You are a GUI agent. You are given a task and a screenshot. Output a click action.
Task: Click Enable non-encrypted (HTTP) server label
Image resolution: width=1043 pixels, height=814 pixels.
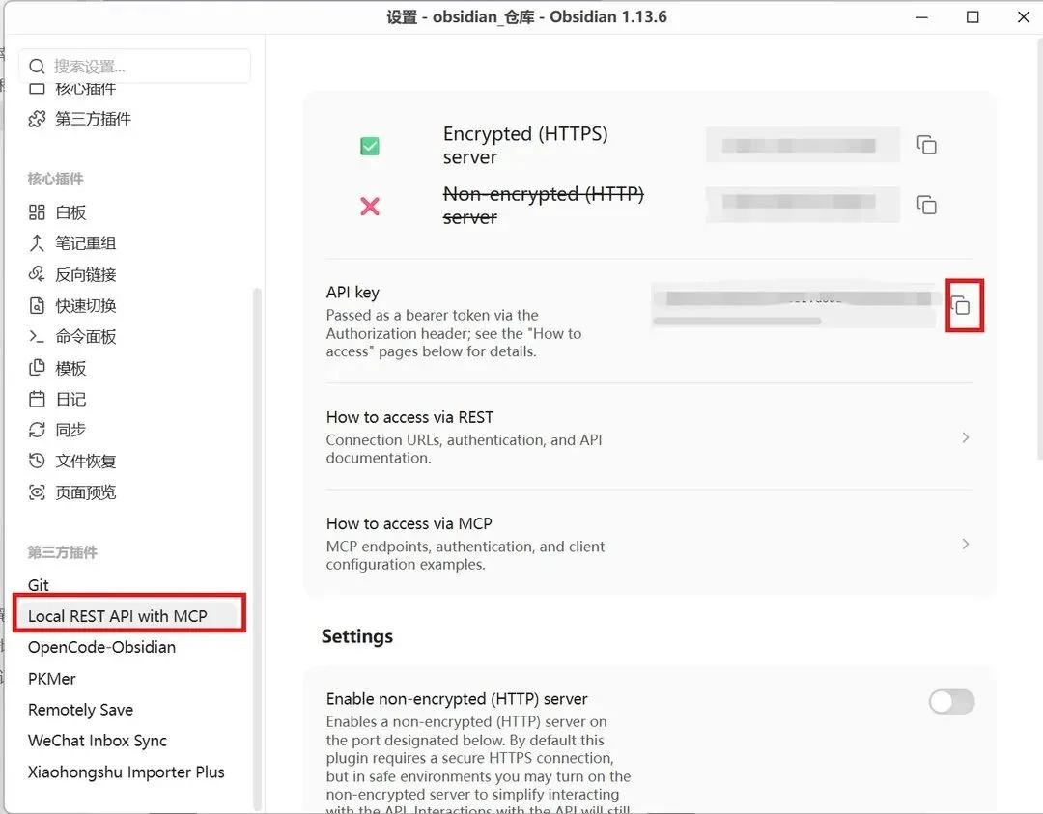coord(457,699)
